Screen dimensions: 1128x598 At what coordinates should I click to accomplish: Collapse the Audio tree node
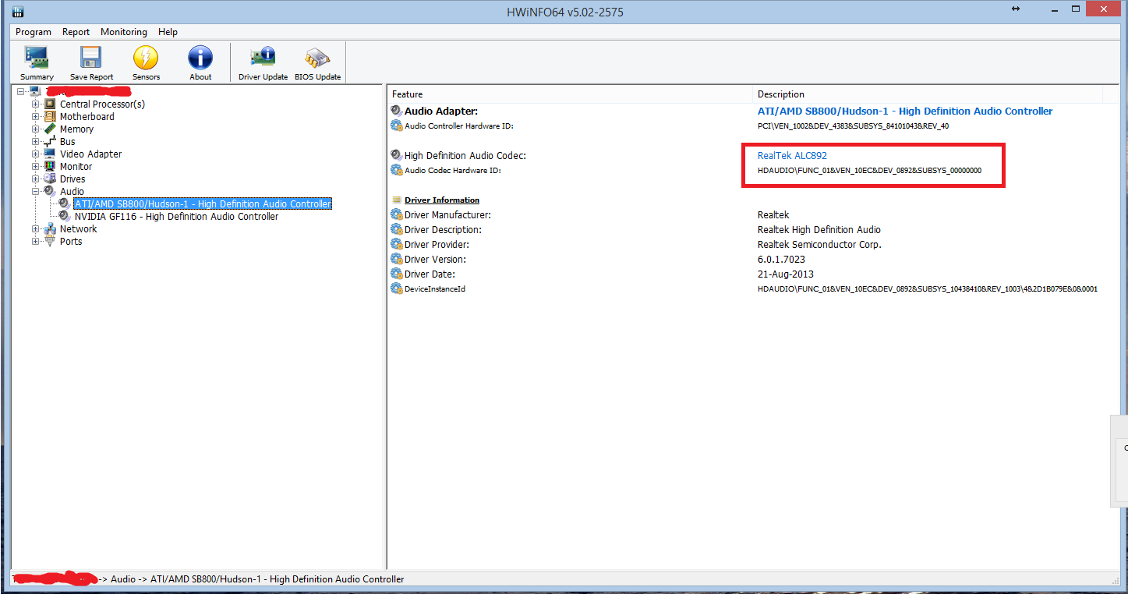(x=35, y=191)
